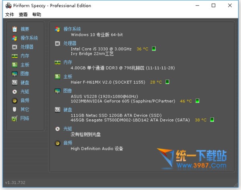Click the monitor icon next to 图像 heading
Image resolution: width=241 pixels, height=190 pixels.
pyautogui.click(x=57, y=91)
